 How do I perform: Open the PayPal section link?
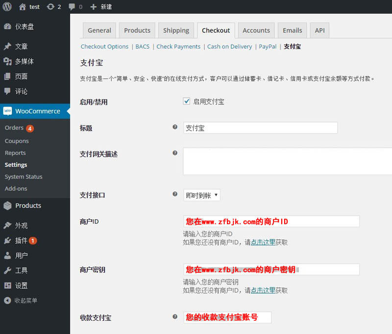(268, 47)
